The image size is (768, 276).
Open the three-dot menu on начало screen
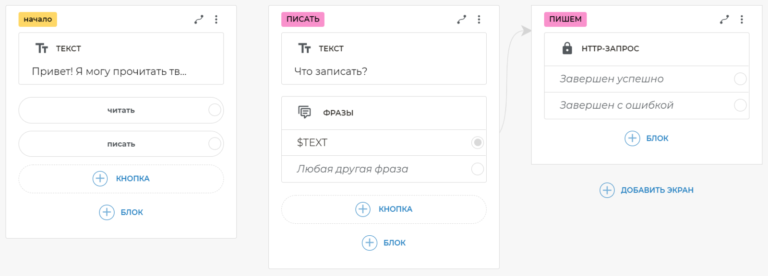[x=216, y=20]
